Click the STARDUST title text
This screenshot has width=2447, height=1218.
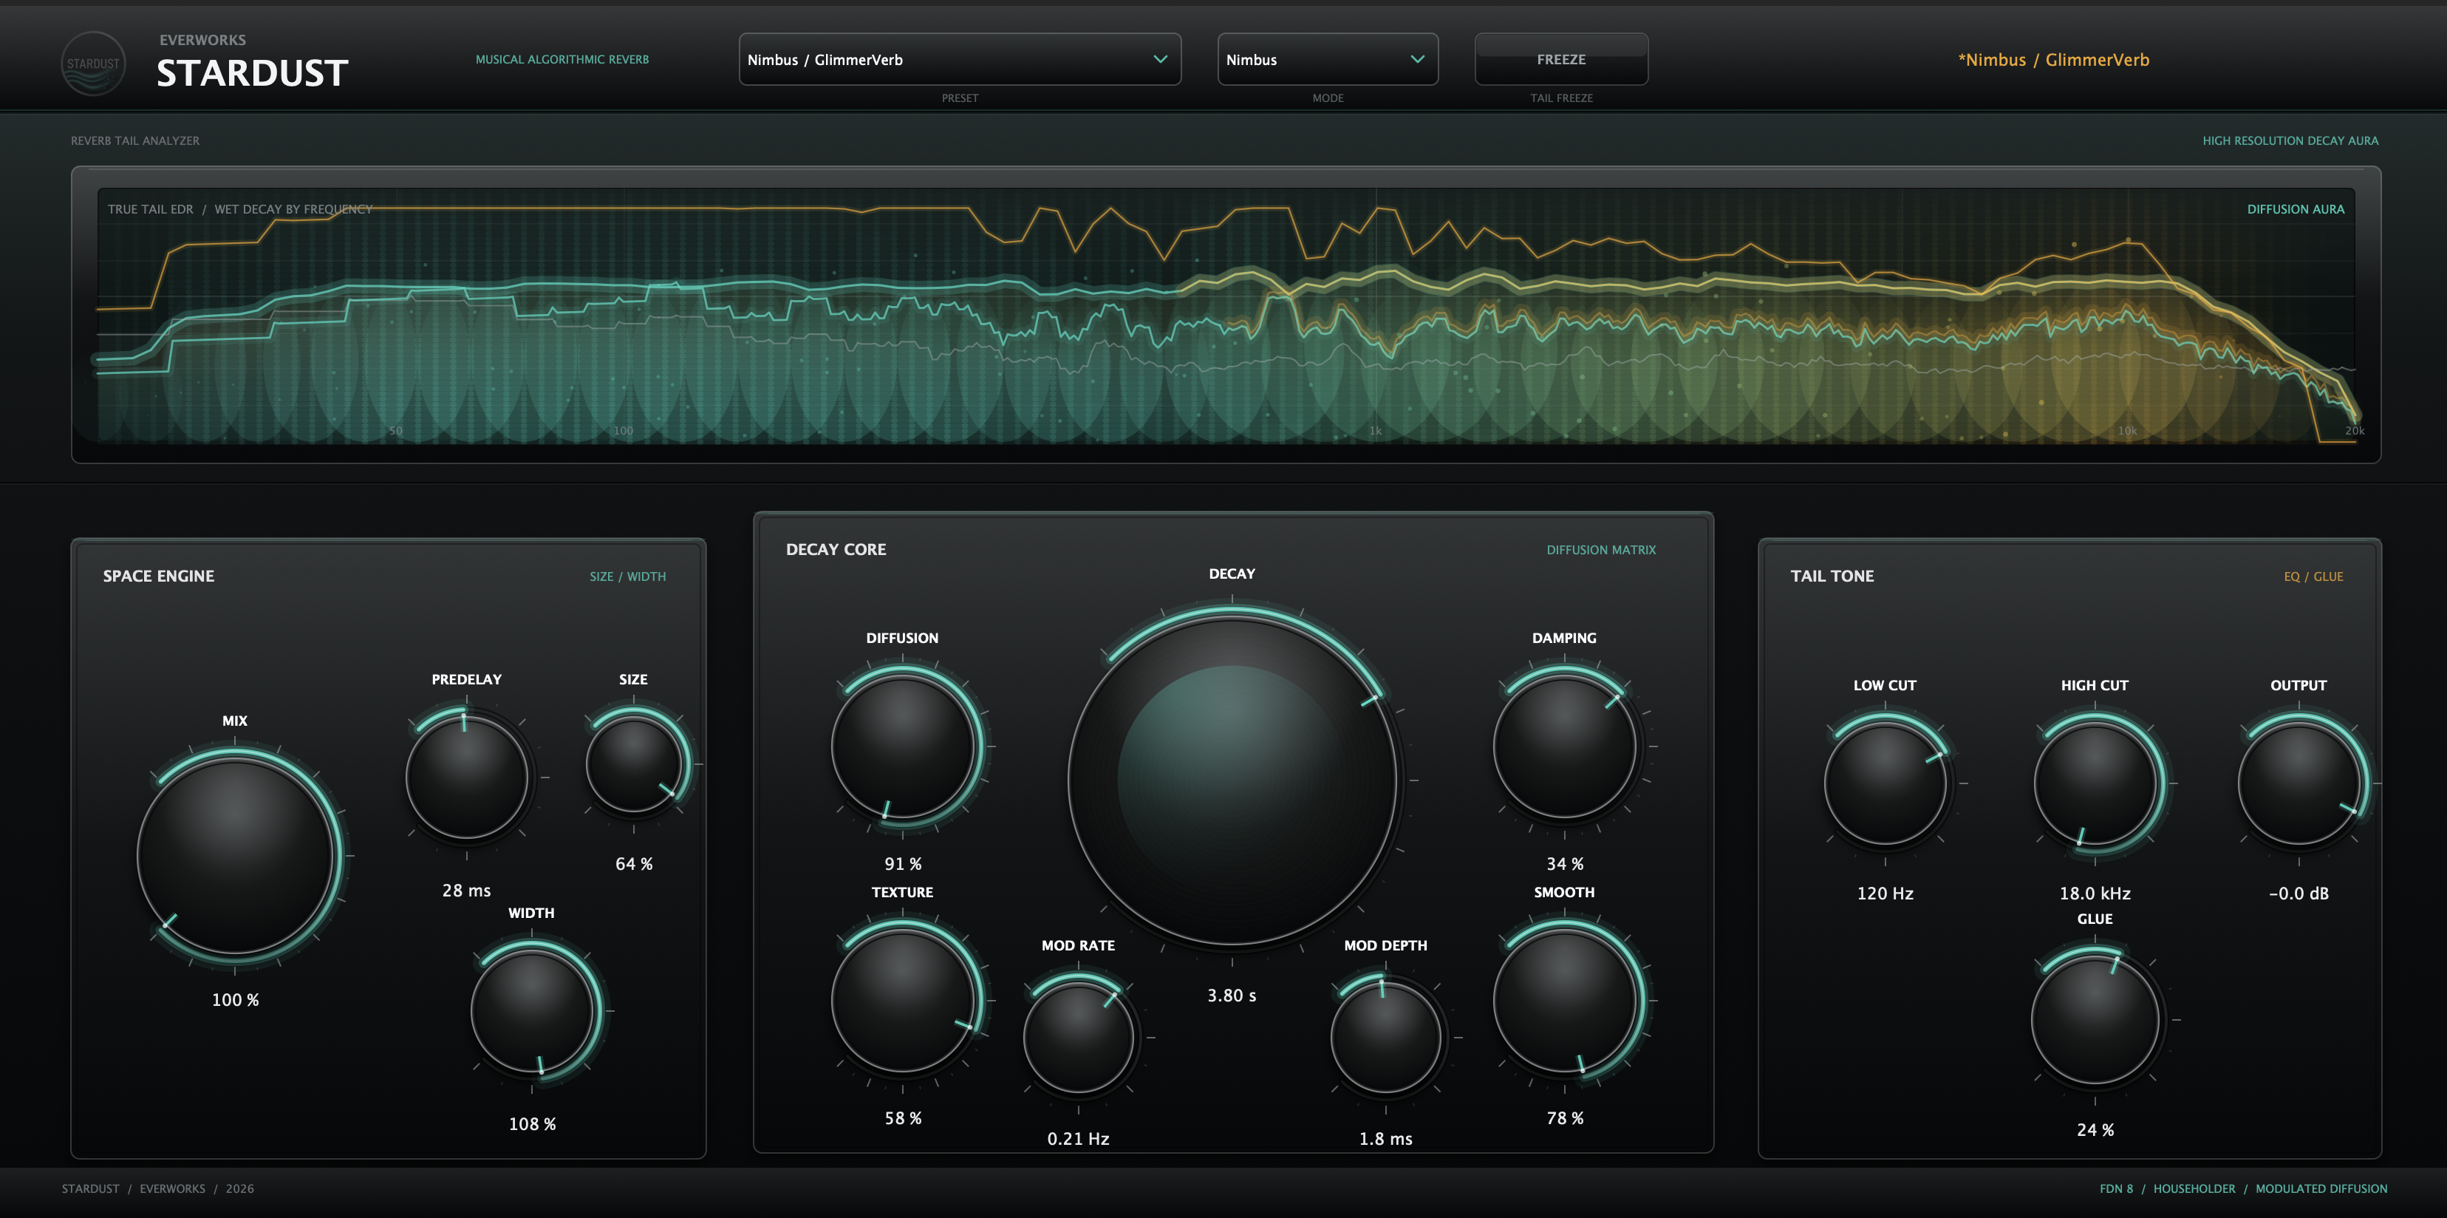(253, 73)
